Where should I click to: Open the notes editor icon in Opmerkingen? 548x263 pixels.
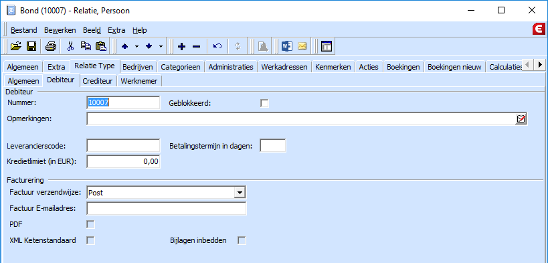[x=521, y=119]
